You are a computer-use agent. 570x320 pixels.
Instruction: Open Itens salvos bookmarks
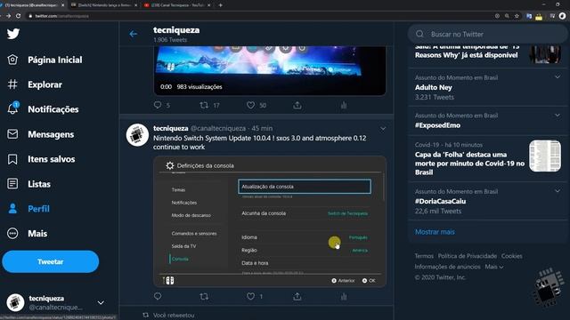point(41,159)
